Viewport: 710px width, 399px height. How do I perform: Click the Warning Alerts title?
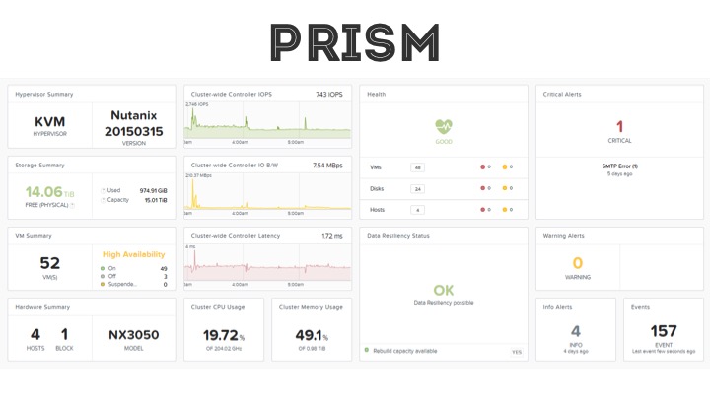click(563, 236)
